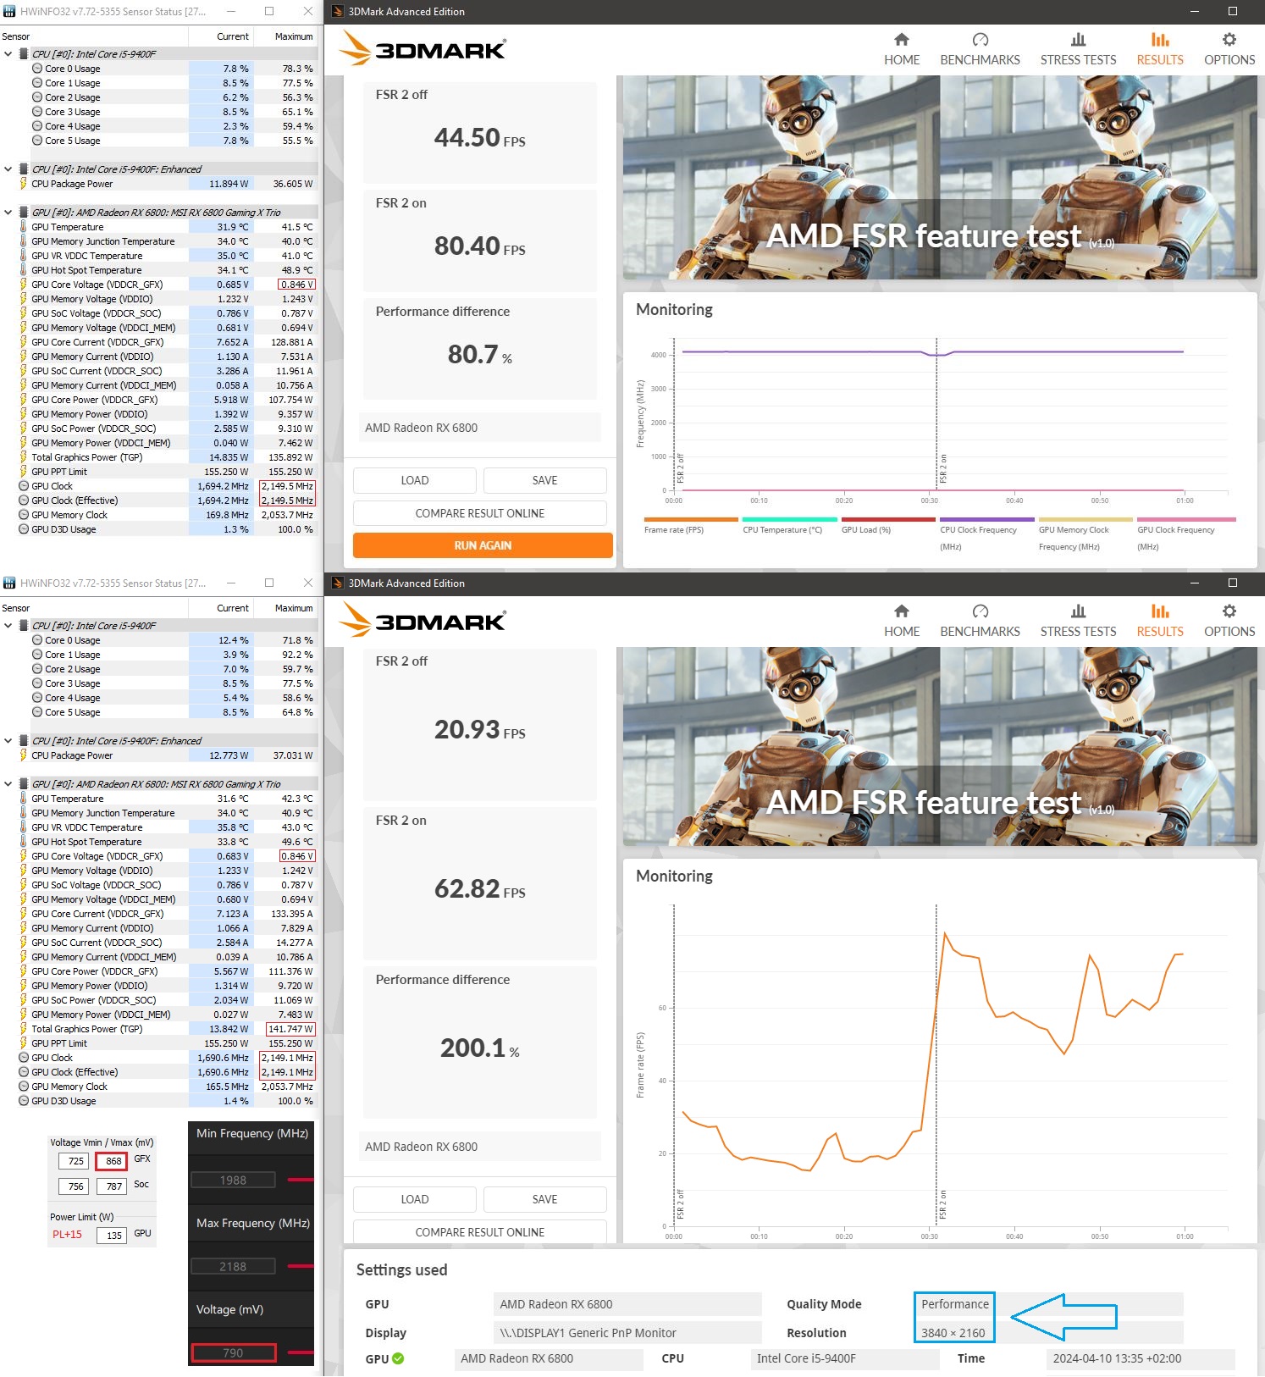
Task: Click Display value 'DISPLAY1 Generic PnP Monitor'
Action: click(x=588, y=1333)
